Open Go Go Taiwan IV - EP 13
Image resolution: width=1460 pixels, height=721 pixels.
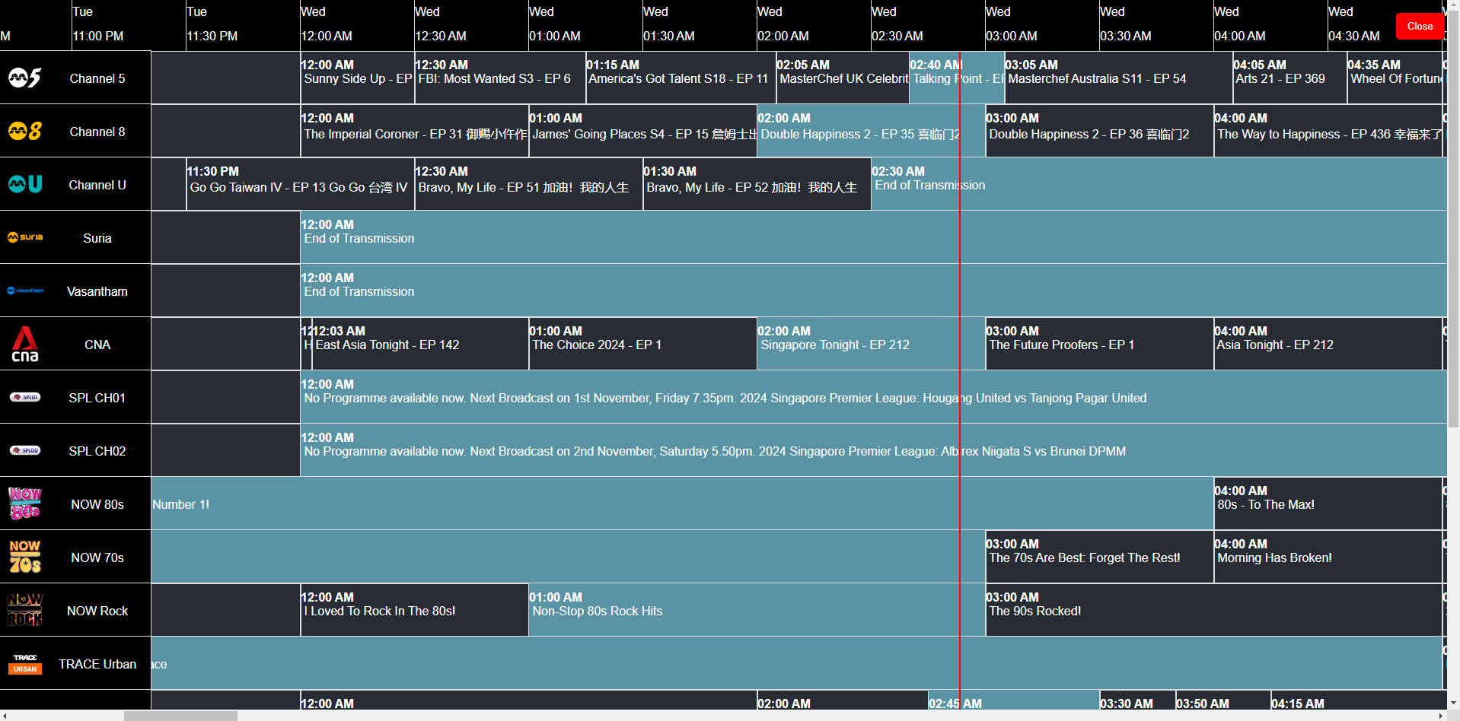(300, 184)
